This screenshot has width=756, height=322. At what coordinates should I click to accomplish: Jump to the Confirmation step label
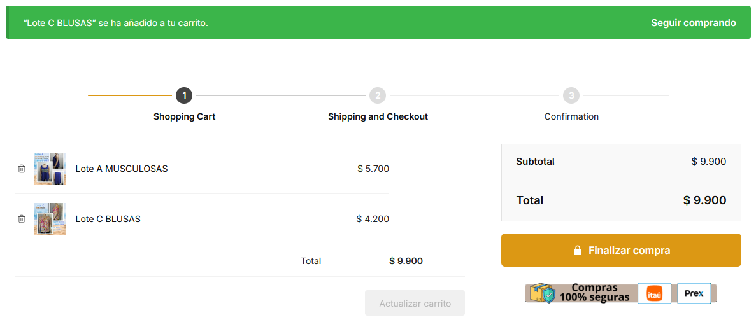pos(571,116)
